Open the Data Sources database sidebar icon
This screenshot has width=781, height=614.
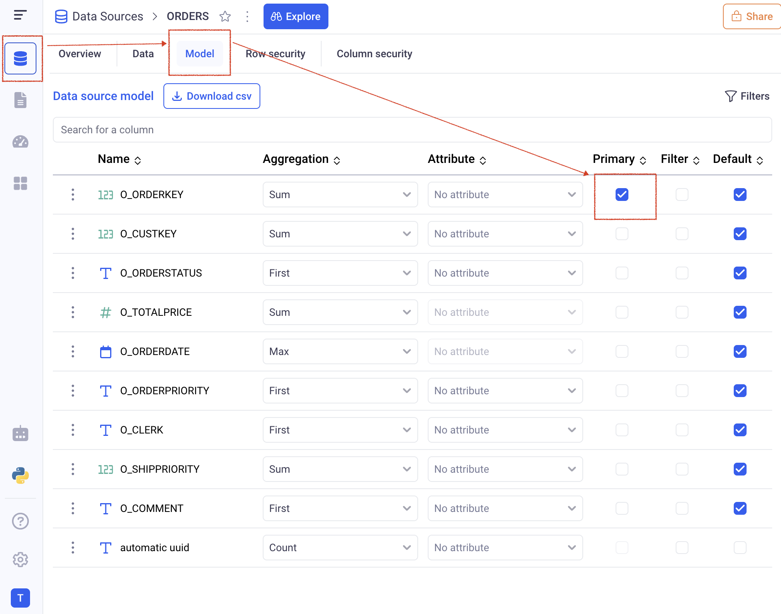pos(20,58)
